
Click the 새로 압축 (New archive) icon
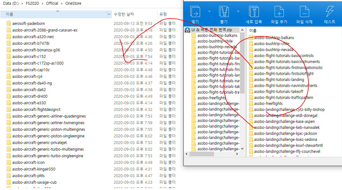tap(254, 12)
